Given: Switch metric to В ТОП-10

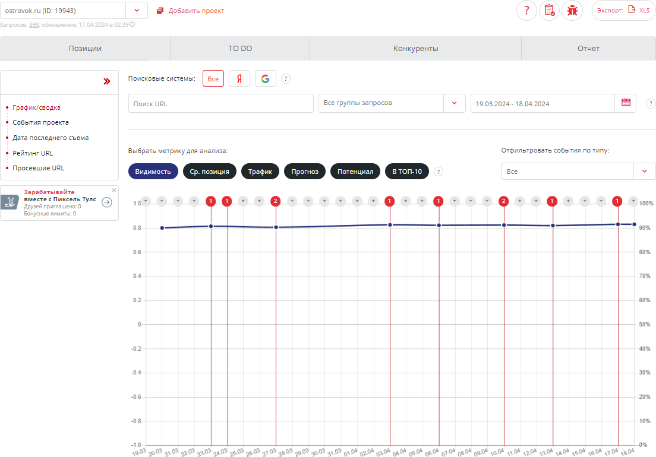Looking at the screenshot, I should click(407, 172).
